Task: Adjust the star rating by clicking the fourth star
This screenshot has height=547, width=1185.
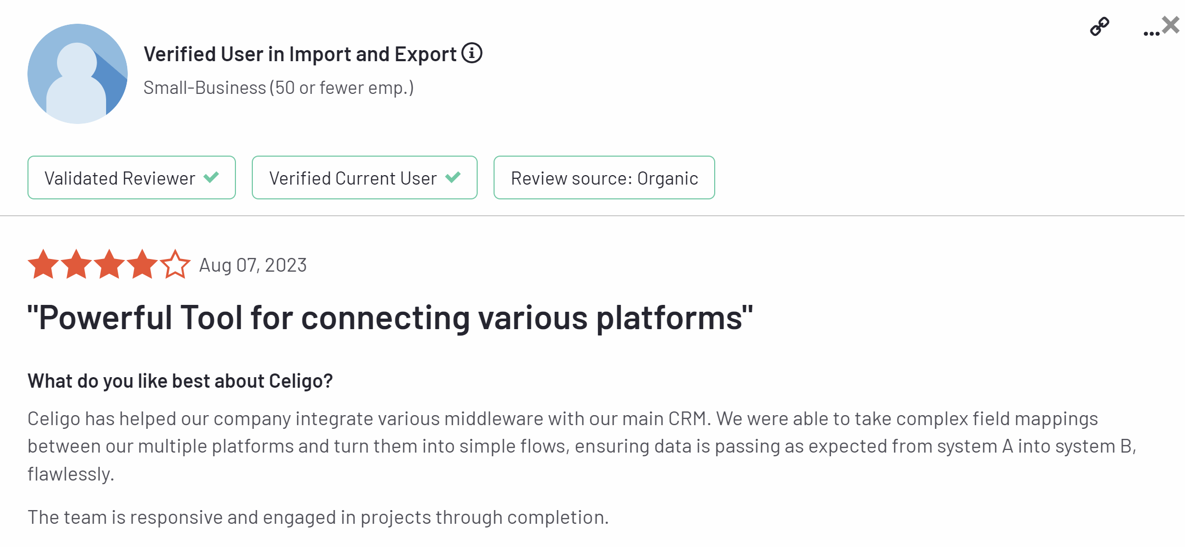Action: point(142,264)
